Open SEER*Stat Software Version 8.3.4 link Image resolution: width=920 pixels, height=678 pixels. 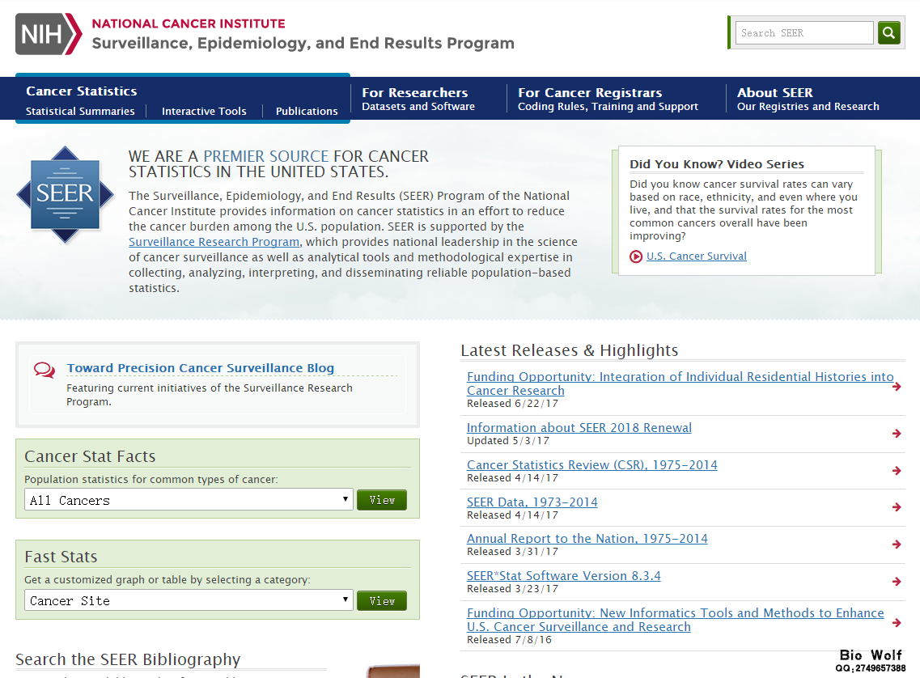coord(564,576)
